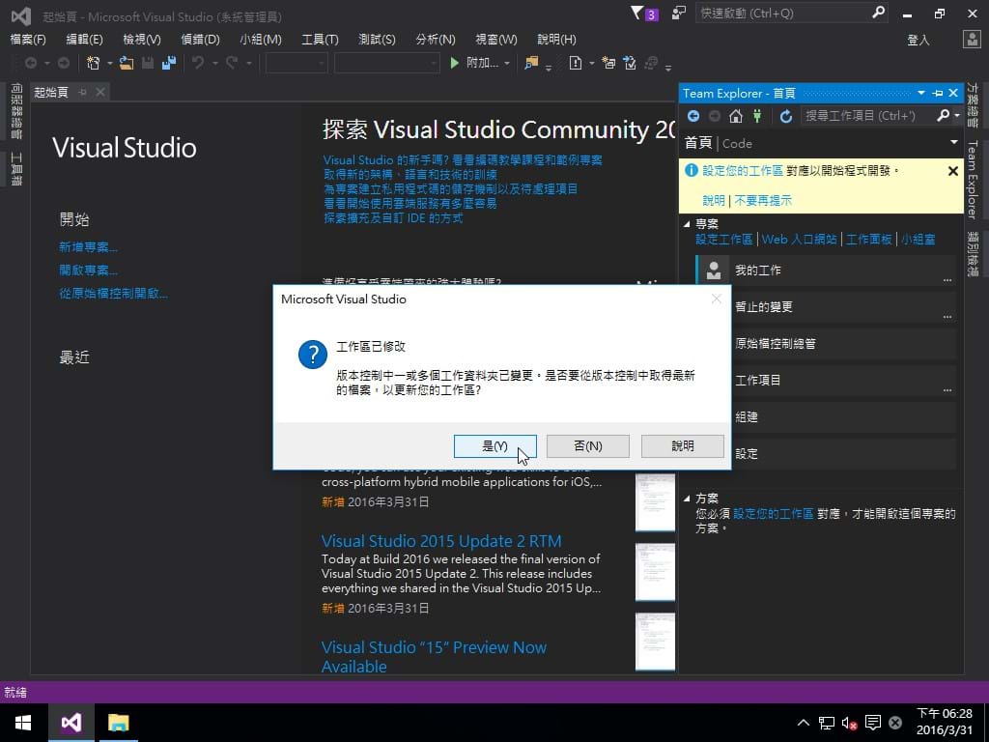Image resolution: width=989 pixels, height=742 pixels.
Task: Open the 測試(S) menu
Action: click(377, 39)
